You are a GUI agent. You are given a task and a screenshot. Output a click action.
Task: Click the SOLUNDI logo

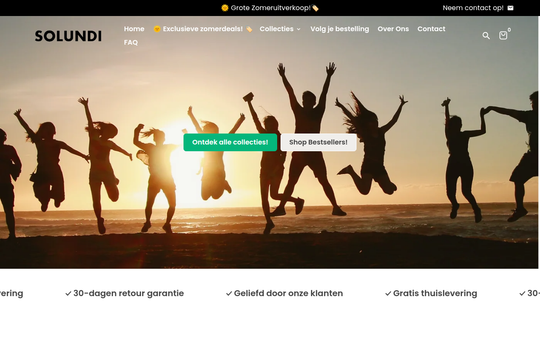click(x=68, y=36)
